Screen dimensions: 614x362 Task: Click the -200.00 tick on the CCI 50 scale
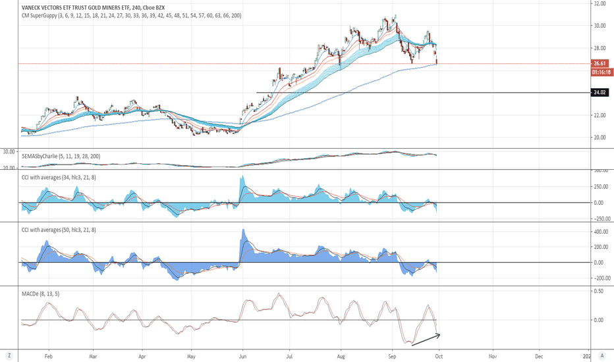tap(602, 278)
